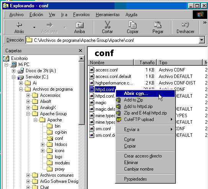
Task: Sort by the Tipo column header
Action: tap(180, 63)
